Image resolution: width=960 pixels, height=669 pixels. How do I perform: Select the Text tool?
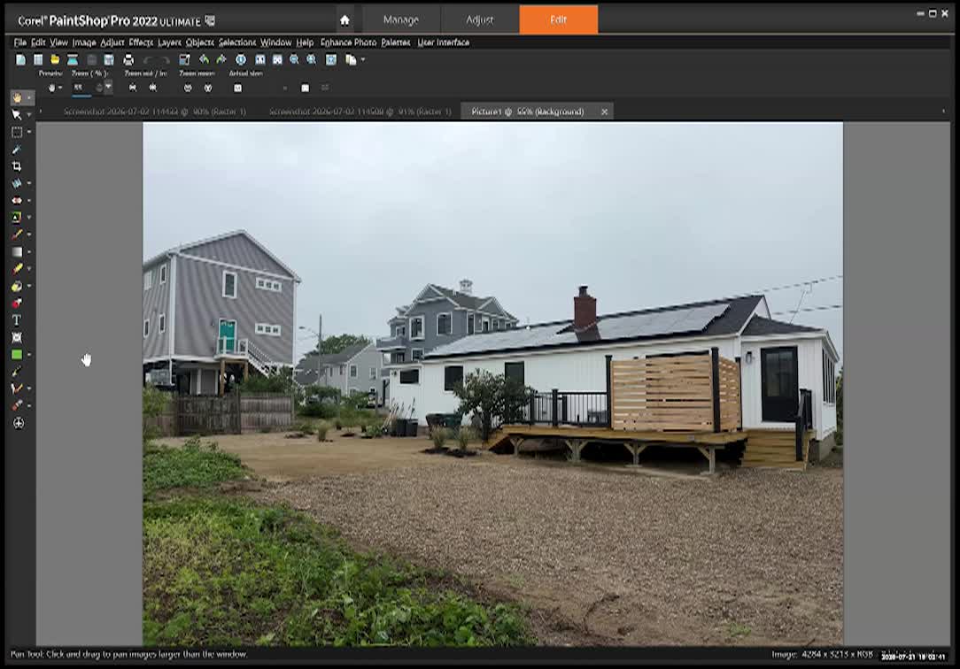click(17, 320)
